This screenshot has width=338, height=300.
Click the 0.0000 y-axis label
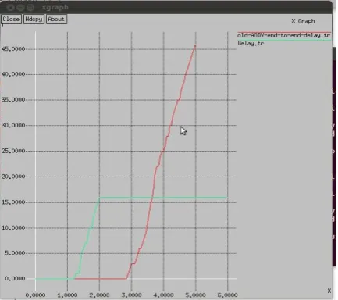pyautogui.click(x=15, y=279)
